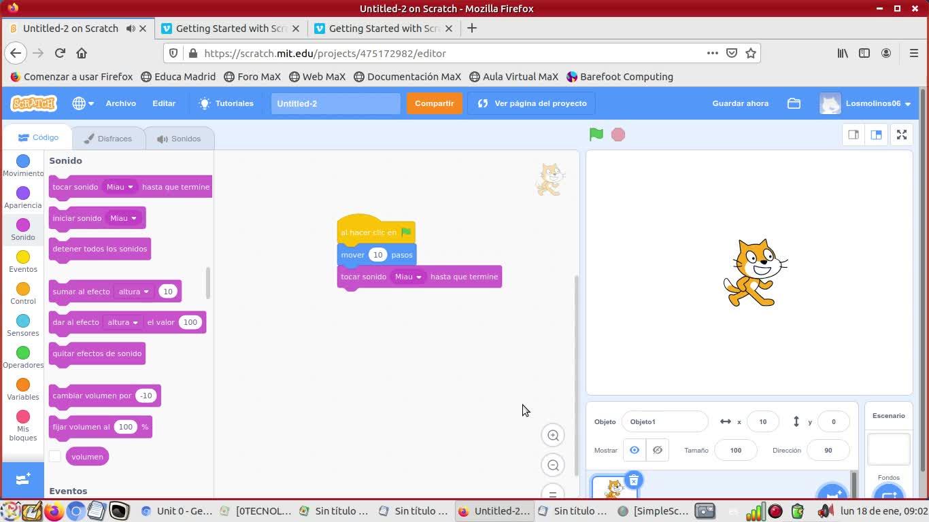The image size is (929, 522).
Task: Switch to the Disfraces tab
Action: [x=107, y=139]
